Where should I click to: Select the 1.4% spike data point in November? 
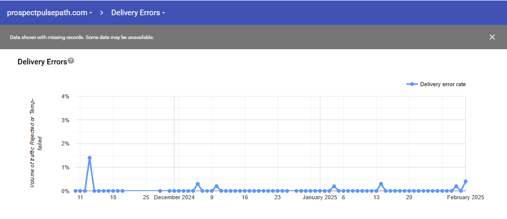89,158
